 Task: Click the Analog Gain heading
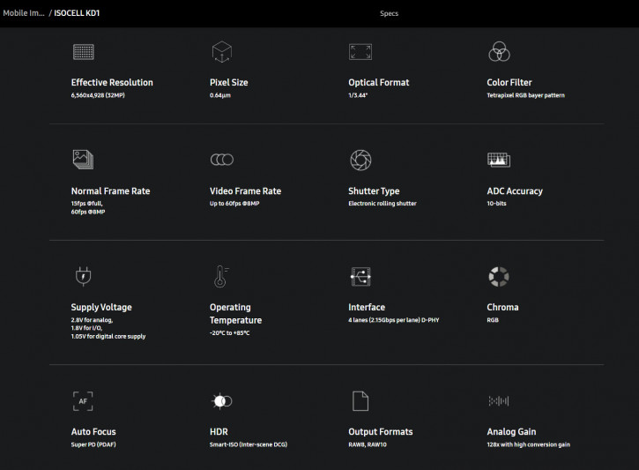tap(511, 432)
